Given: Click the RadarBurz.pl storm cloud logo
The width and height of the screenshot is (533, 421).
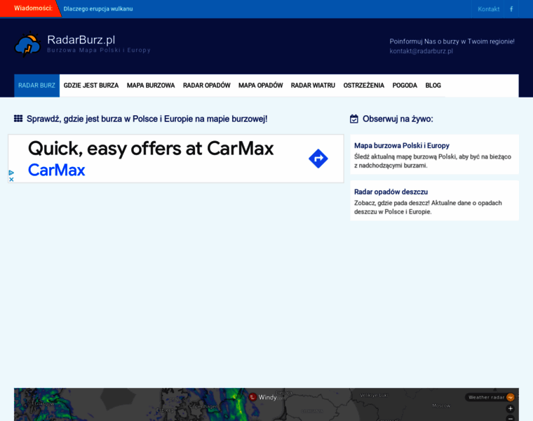Looking at the screenshot, I should [27, 44].
